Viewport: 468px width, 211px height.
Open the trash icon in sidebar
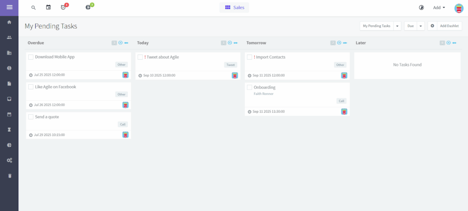(9, 175)
